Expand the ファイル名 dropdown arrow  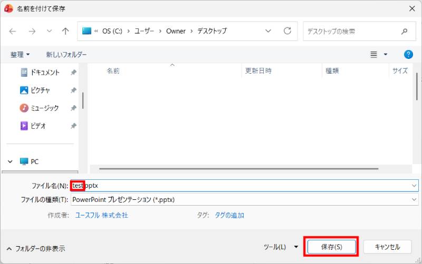[x=414, y=186]
